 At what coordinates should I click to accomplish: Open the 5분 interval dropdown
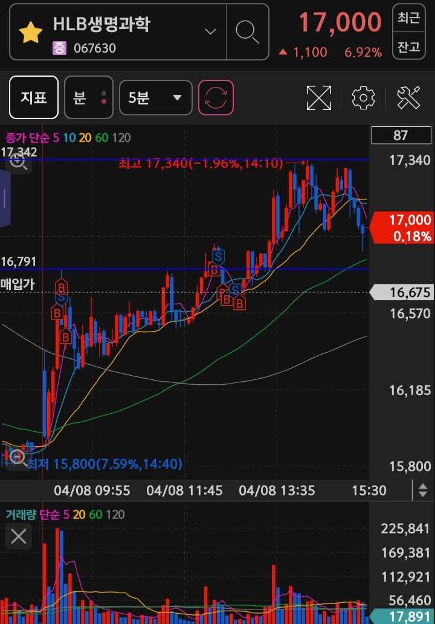click(x=156, y=97)
